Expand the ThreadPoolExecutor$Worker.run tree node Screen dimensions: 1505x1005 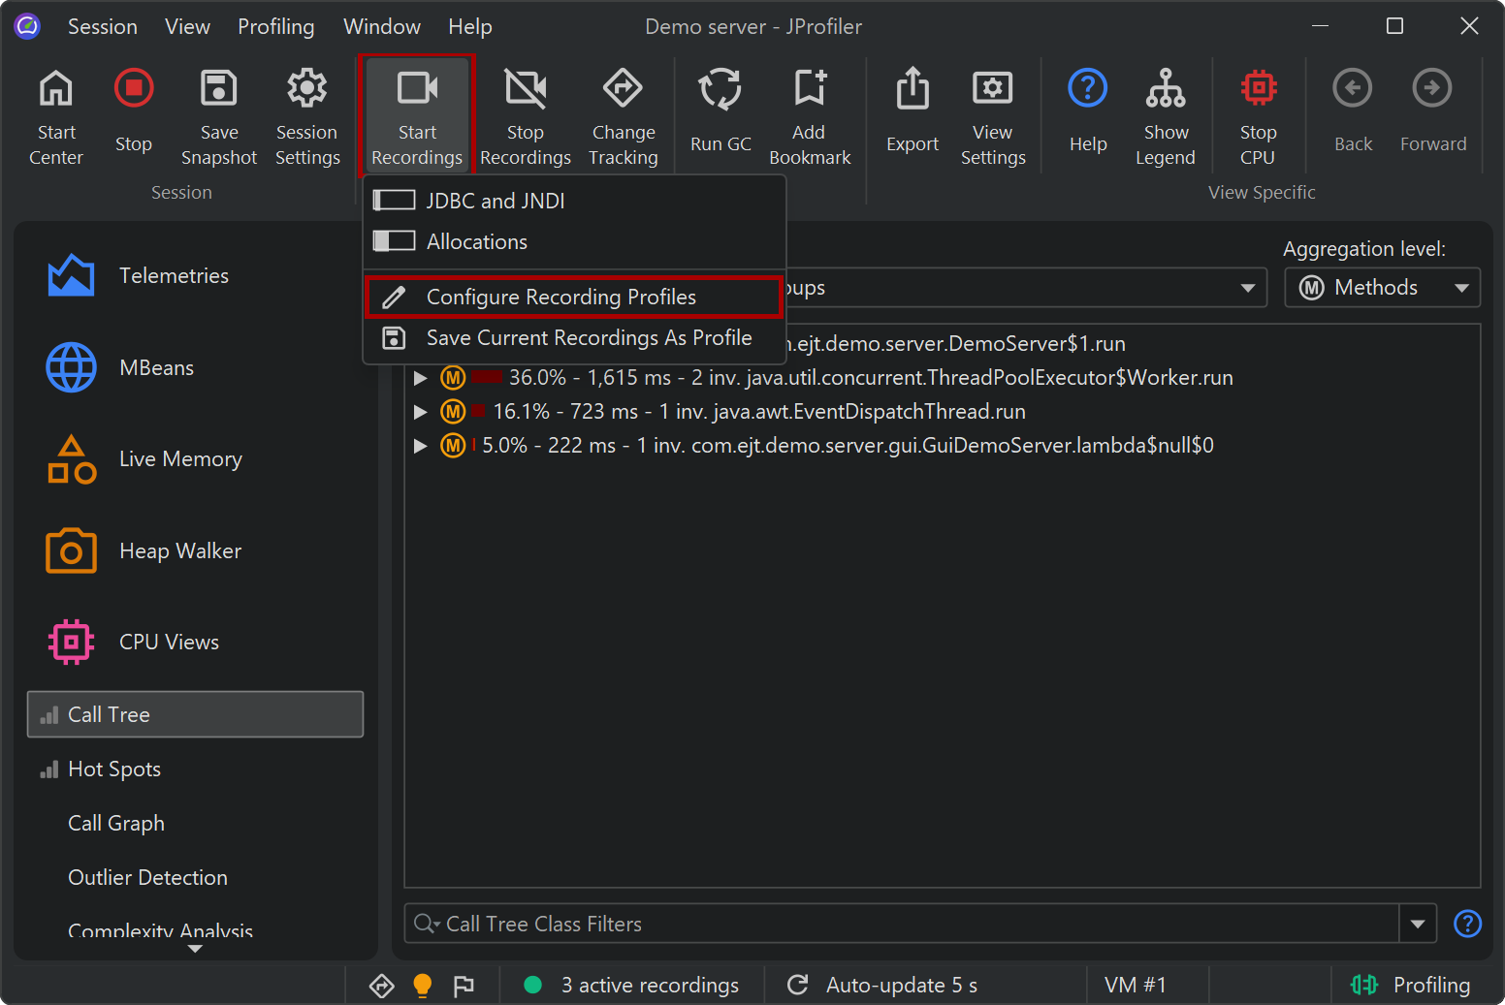[x=421, y=378]
